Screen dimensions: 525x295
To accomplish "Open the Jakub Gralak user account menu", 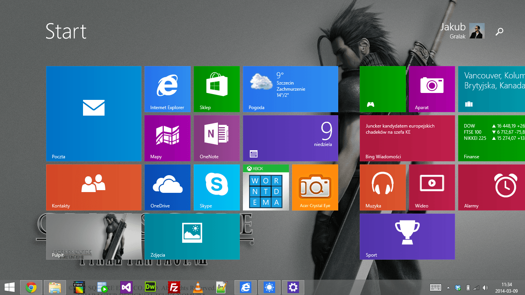I will [x=462, y=31].
